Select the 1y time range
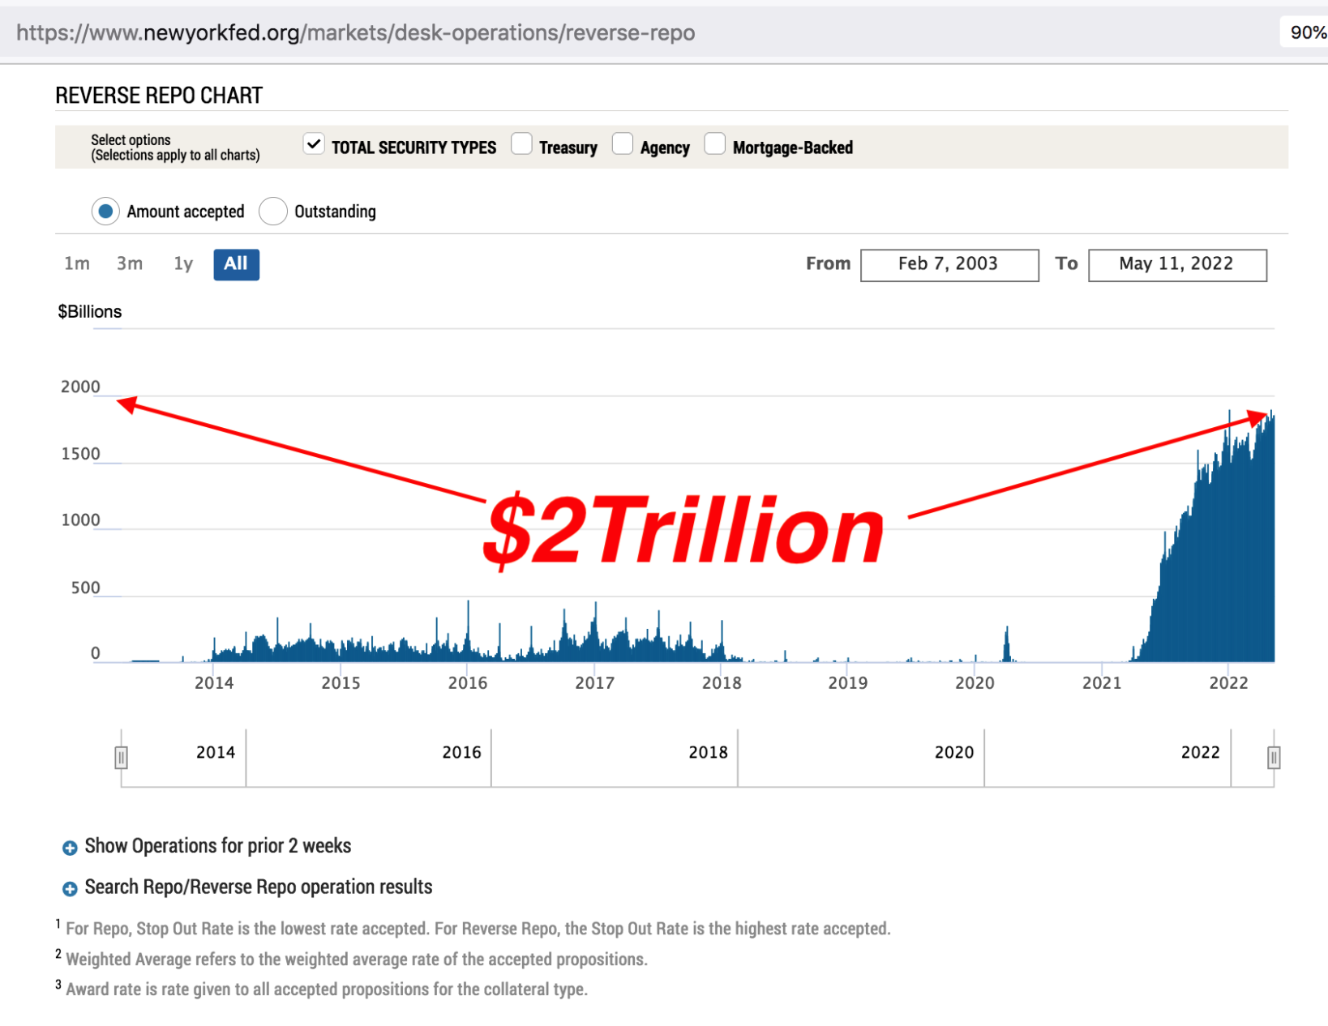1328x1026 pixels. point(183,264)
